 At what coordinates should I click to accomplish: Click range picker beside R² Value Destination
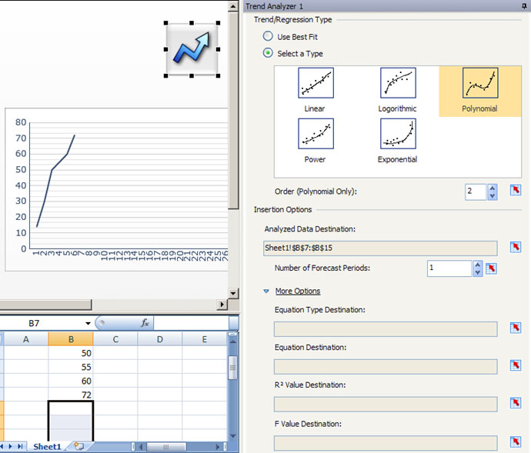pos(516,403)
